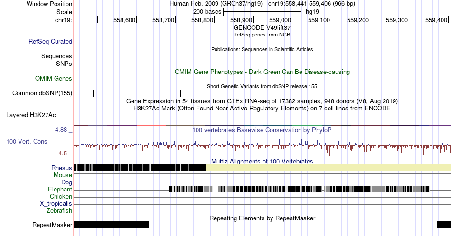Click the Rhesus black alignment block
The height and width of the screenshot is (236, 451).
pos(140,168)
